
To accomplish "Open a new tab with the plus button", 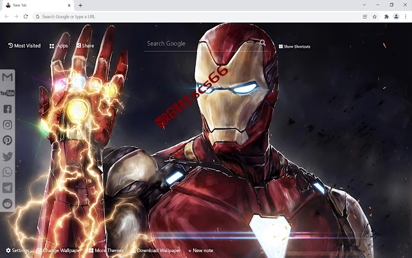I will 80,5.
